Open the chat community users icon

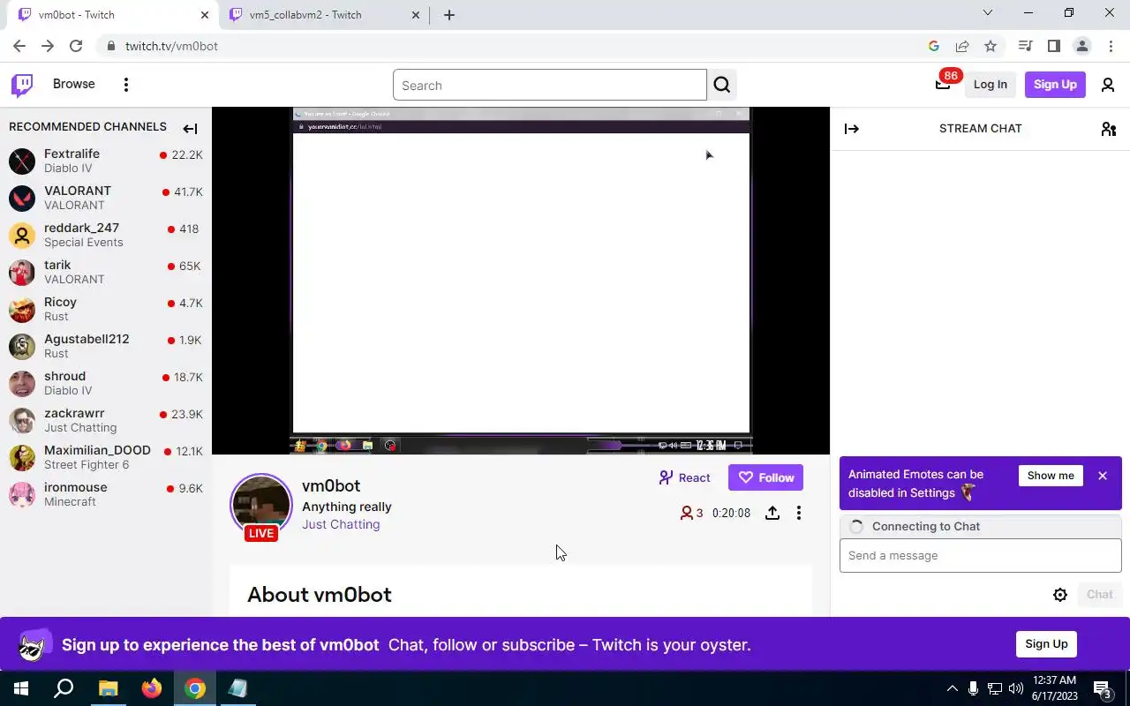pos(1109,129)
